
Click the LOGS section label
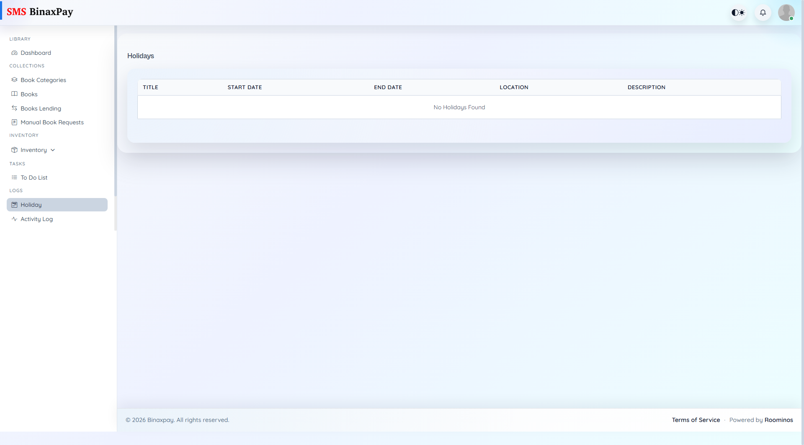(16, 190)
